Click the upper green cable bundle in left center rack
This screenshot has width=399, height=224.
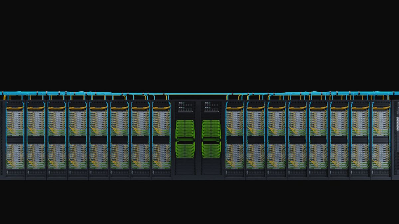coord(185,129)
